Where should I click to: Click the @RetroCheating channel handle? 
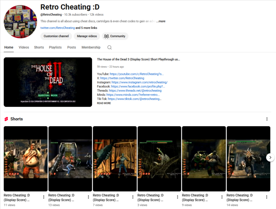(51, 15)
